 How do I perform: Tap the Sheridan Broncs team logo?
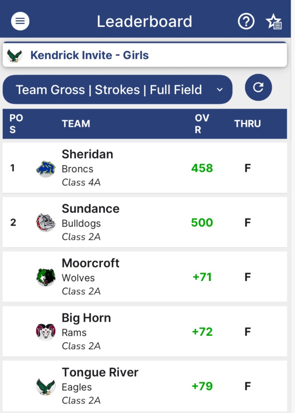[46, 169]
